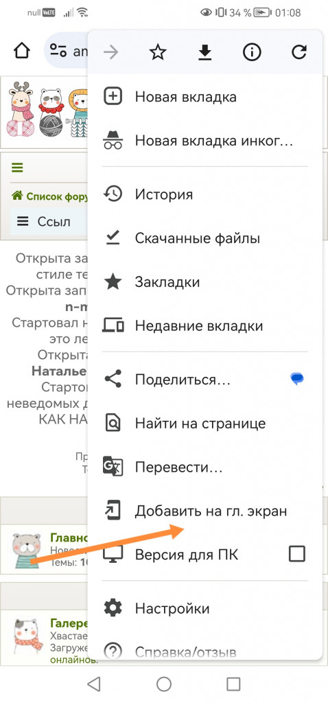Screen dimensions: 328x703
Task: Click the downloaded files checkmark icon
Action: click(113, 238)
